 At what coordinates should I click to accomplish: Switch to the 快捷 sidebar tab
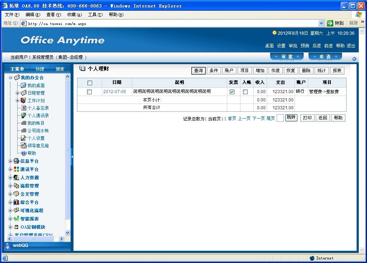[40, 69]
